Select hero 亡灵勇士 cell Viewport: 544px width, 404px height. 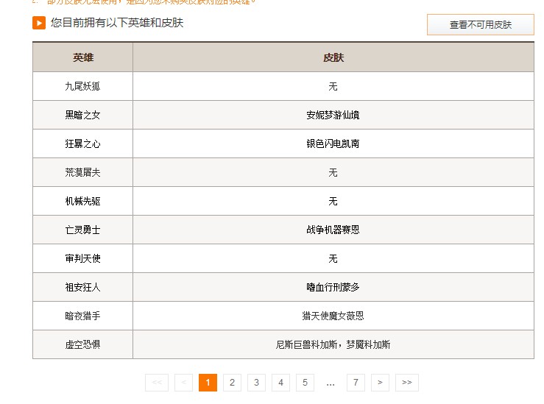[83, 230]
